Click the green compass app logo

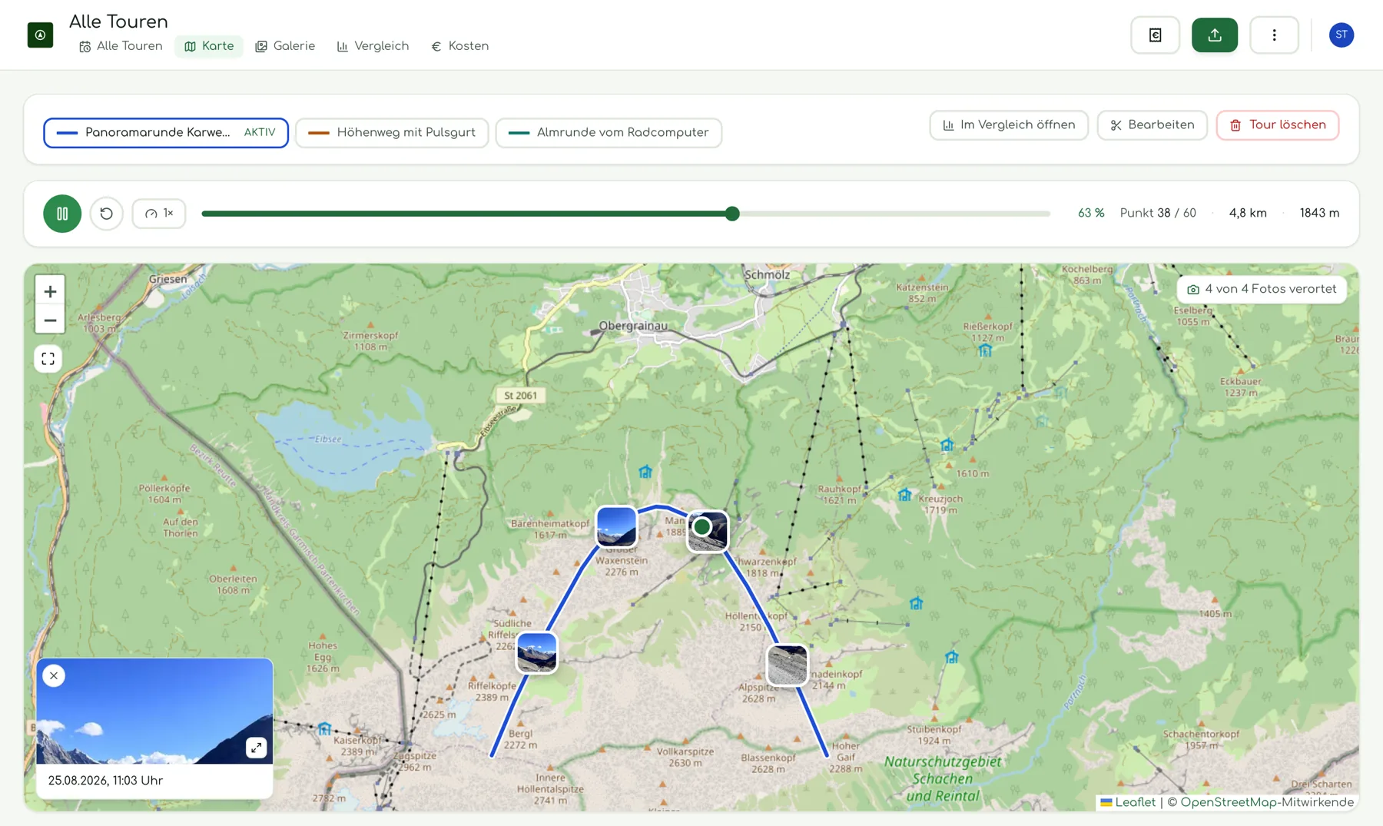tap(40, 35)
